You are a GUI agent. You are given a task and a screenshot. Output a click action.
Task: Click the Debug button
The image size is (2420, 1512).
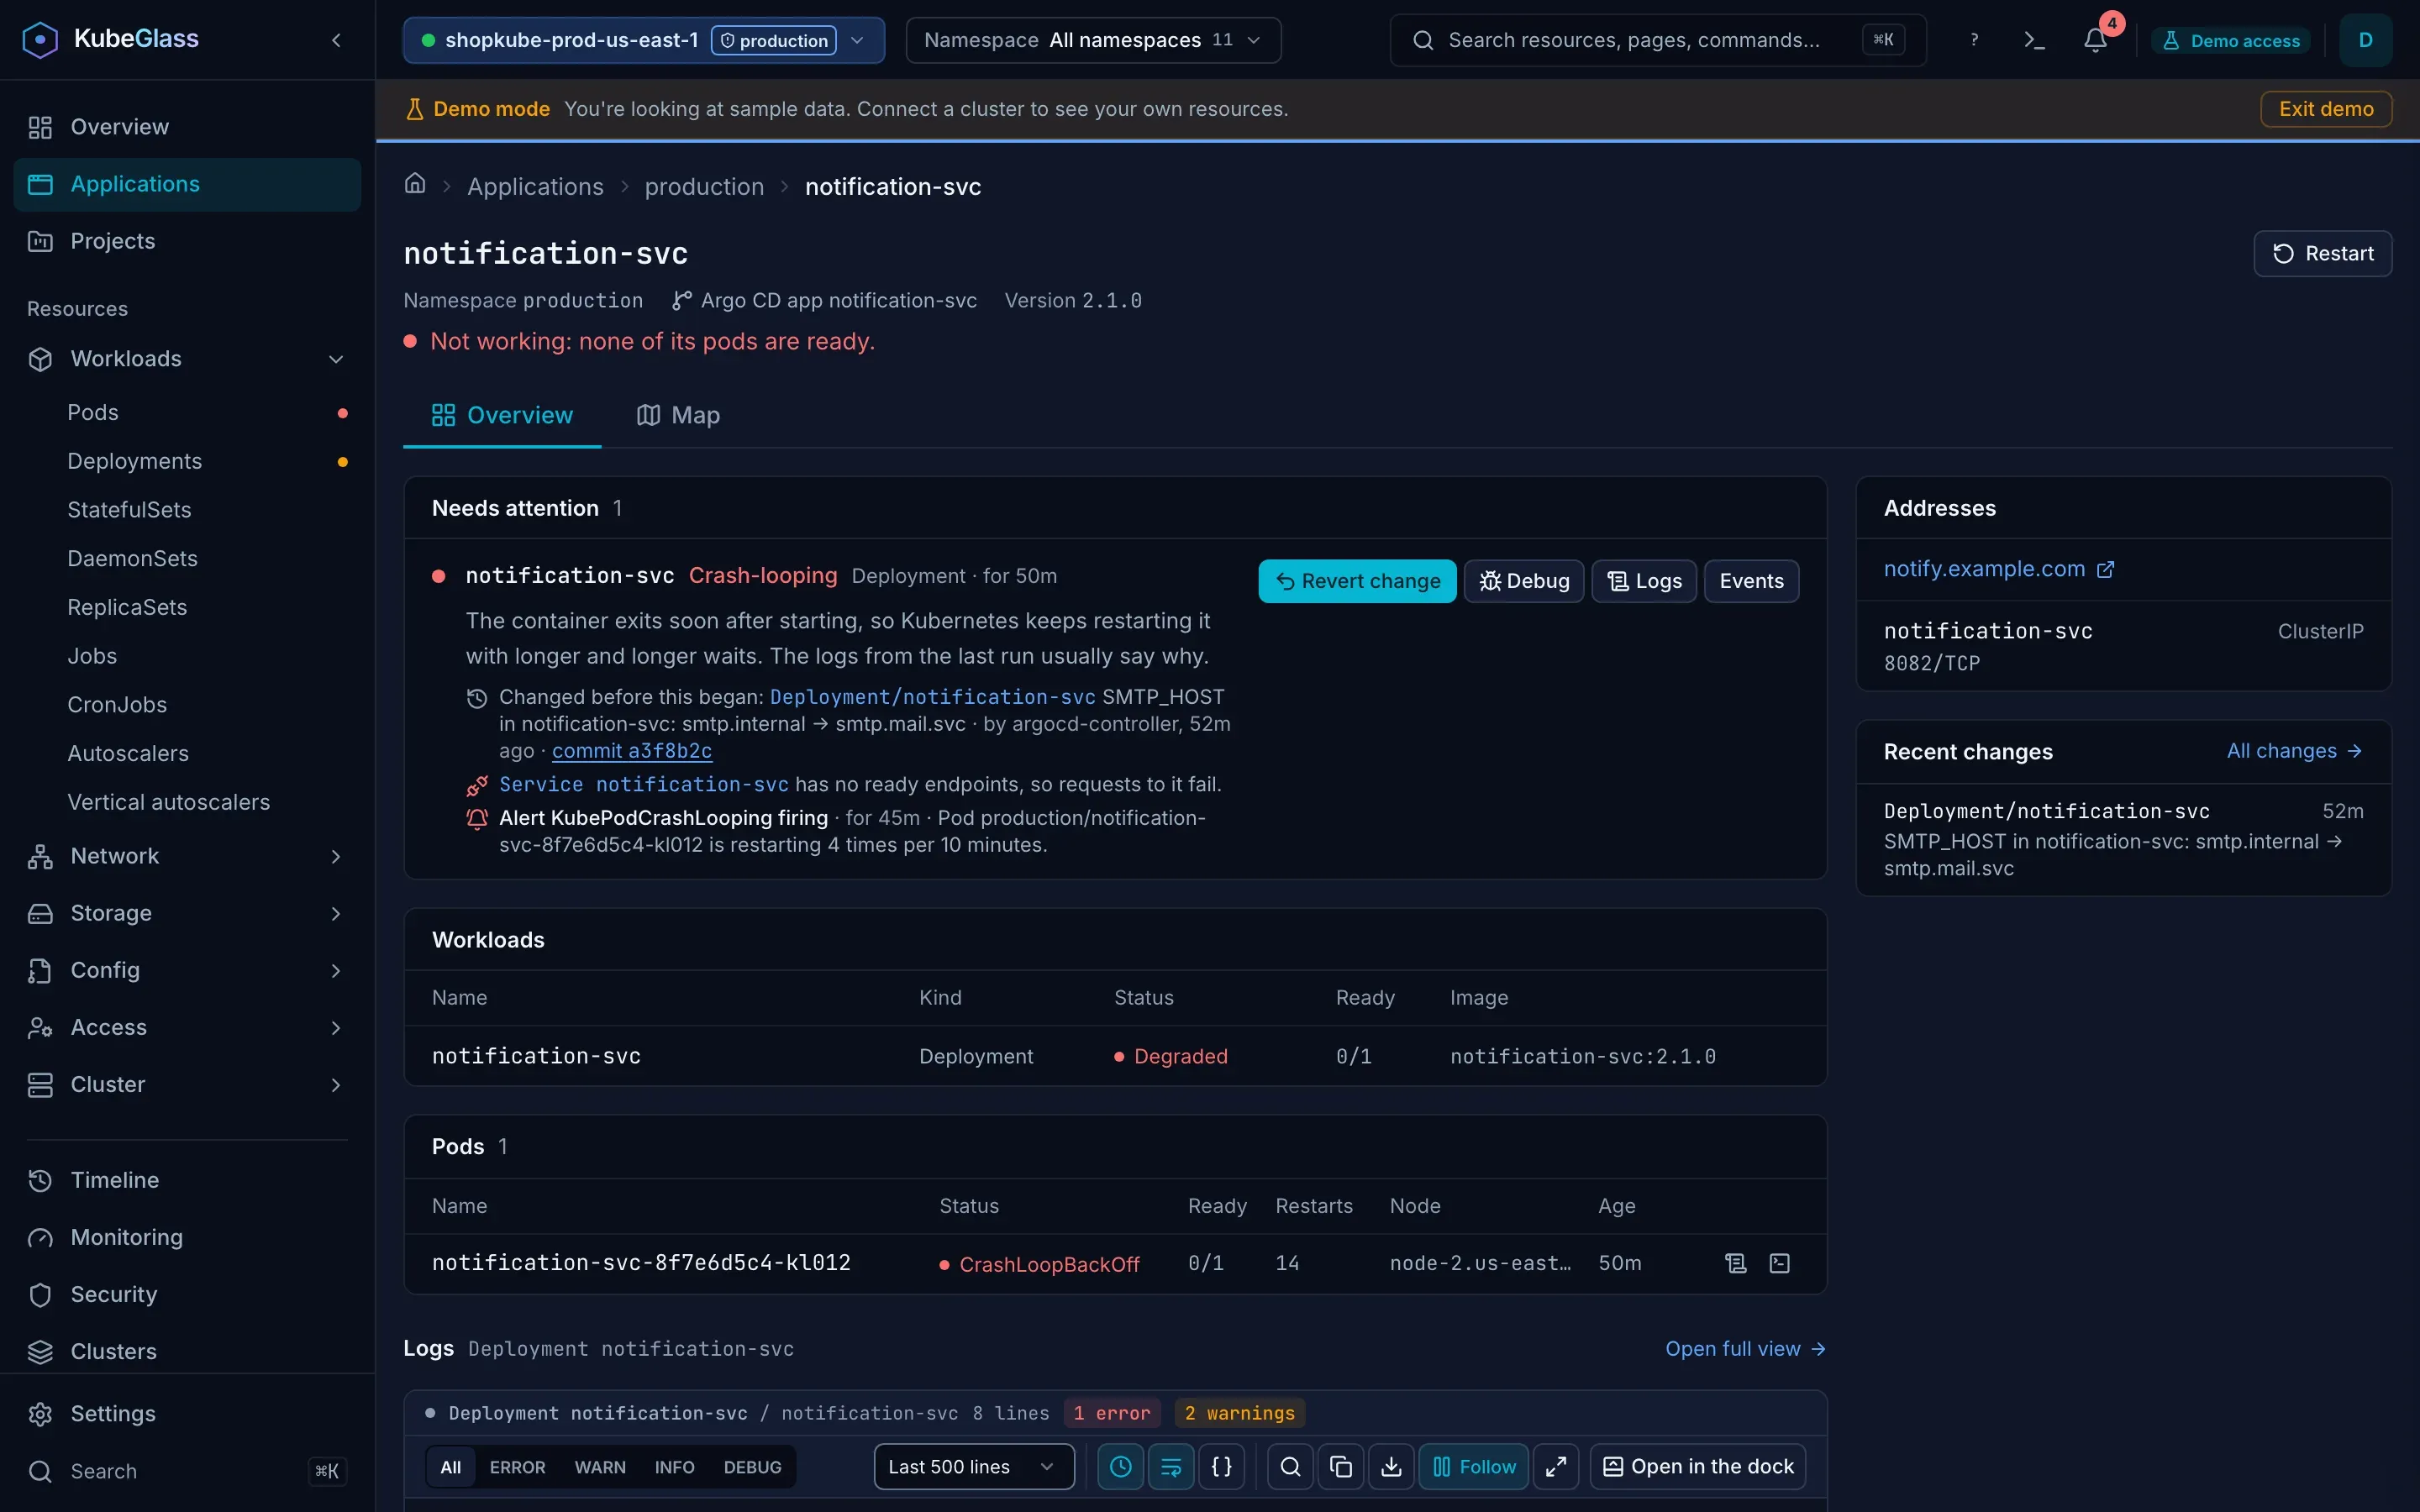coord(1524,581)
